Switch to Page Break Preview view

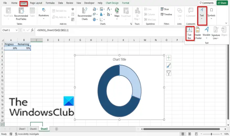pyautogui.click(x=196, y=134)
